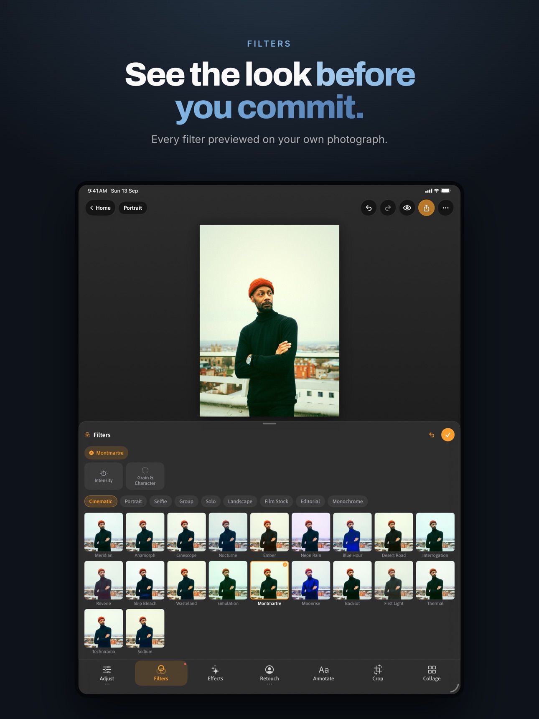Viewport: 539px width, 719px height.
Task: Apply the Sodium filter
Action: [x=145, y=628]
